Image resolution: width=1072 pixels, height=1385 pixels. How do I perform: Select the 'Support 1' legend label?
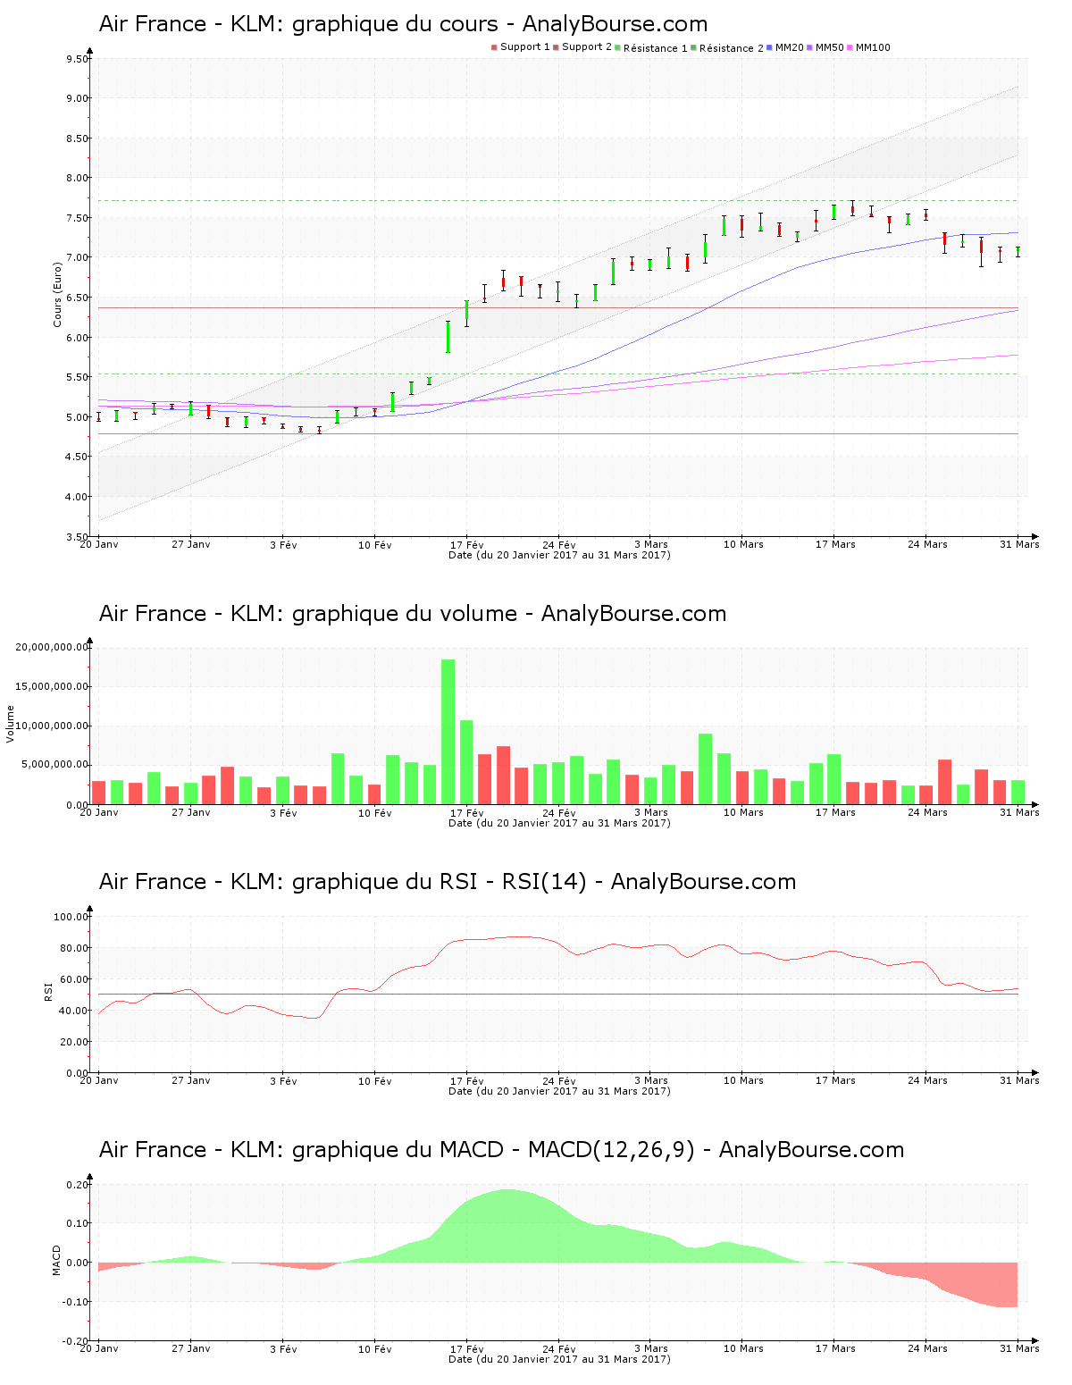click(525, 47)
